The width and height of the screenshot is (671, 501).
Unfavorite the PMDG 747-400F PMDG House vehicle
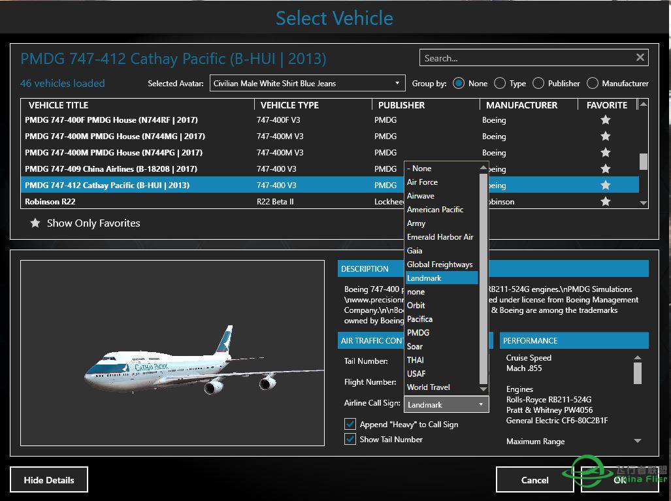tap(605, 120)
